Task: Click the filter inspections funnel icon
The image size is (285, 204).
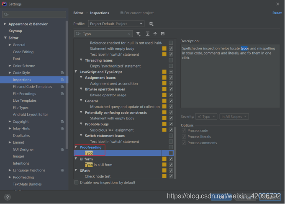Action: pyautogui.click(x=139, y=34)
